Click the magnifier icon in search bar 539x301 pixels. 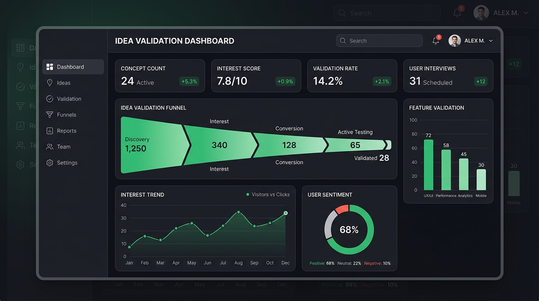(x=343, y=41)
